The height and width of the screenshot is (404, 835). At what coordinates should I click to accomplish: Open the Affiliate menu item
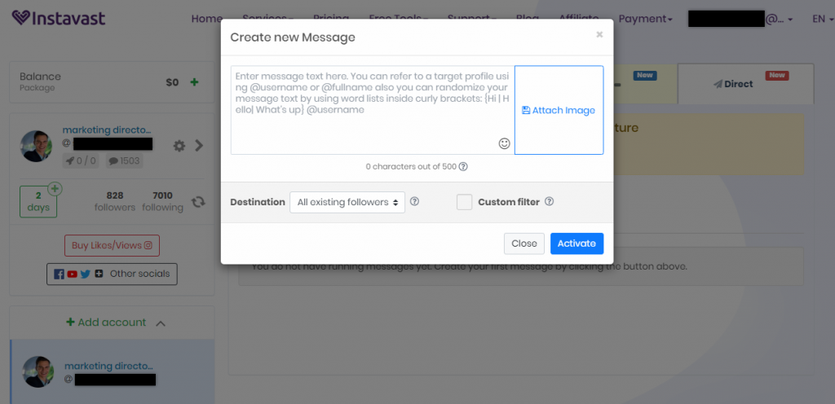[584, 19]
